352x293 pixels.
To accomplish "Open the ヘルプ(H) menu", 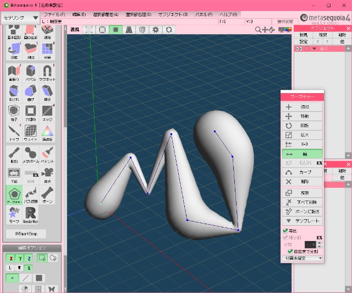I will 228,14.
